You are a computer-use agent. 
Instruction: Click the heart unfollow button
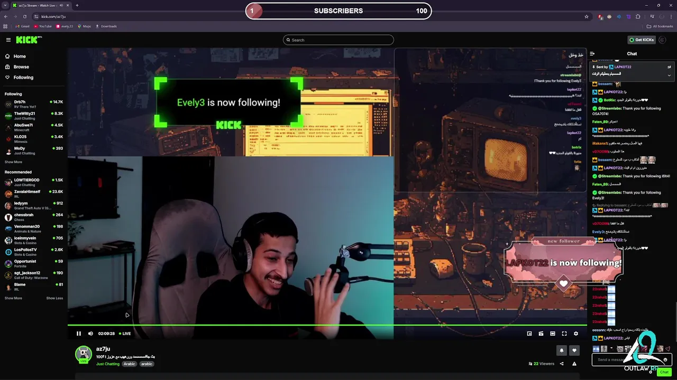574,350
